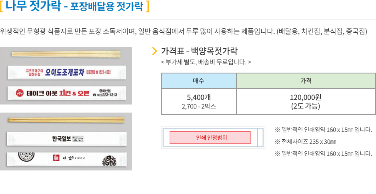This screenshot has height=194, width=376.
Task: Click the round black emblem on bottom-left wrapper
Action: point(26,157)
